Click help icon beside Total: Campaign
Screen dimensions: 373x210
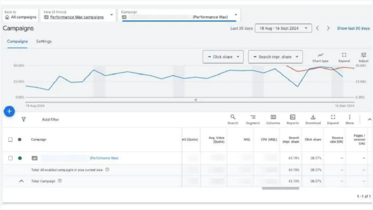point(60,181)
